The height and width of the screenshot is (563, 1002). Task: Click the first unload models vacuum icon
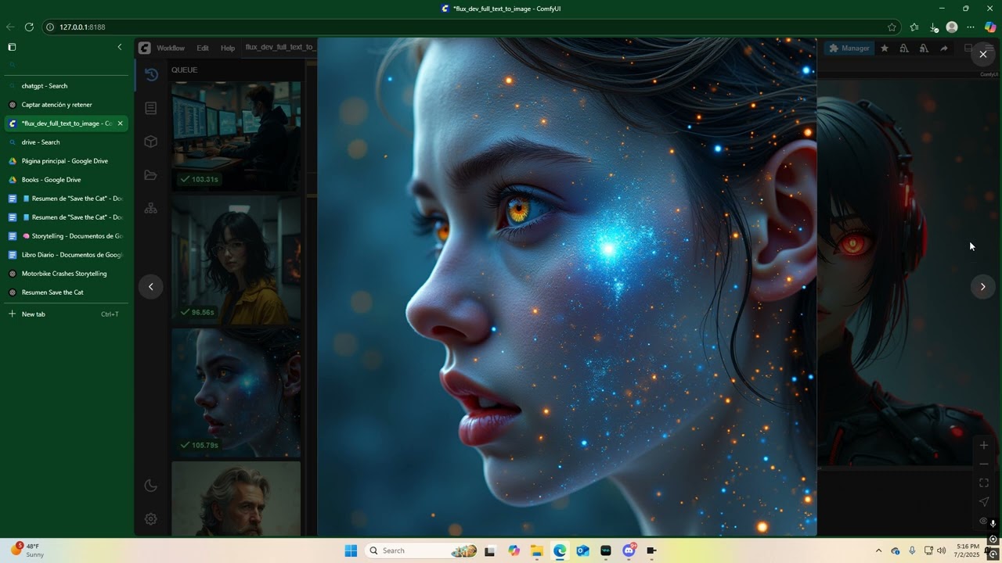(904, 48)
